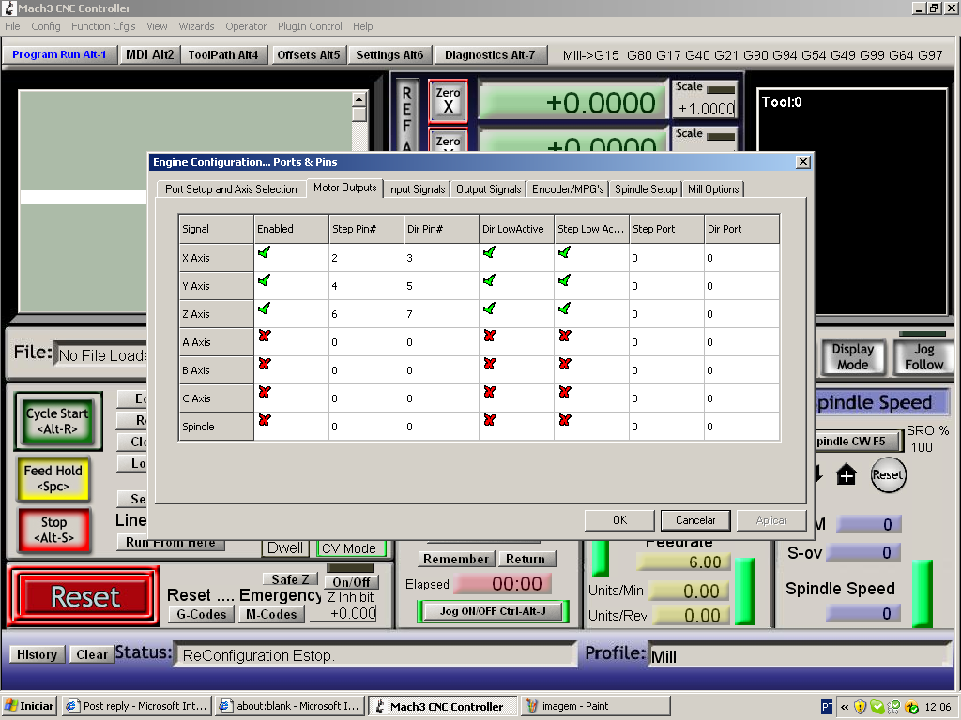The width and height of the screenshot is (961, 720).
Task: Enable the A Axis red cross
Action: pos(264,337)
